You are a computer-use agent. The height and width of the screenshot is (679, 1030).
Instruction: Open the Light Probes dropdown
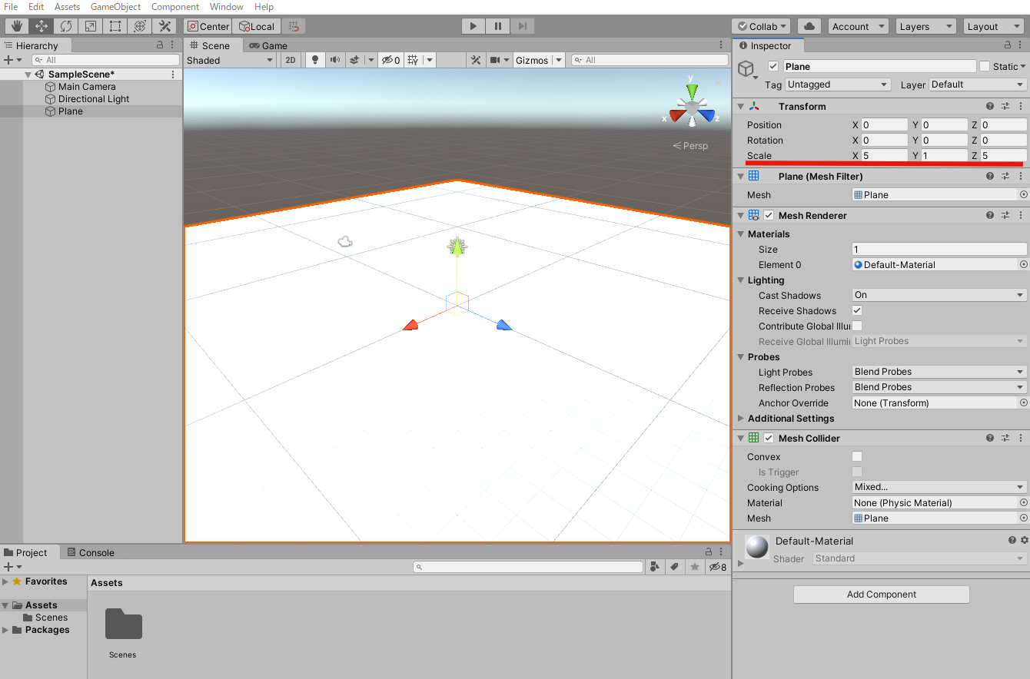[x=938, y=372]
